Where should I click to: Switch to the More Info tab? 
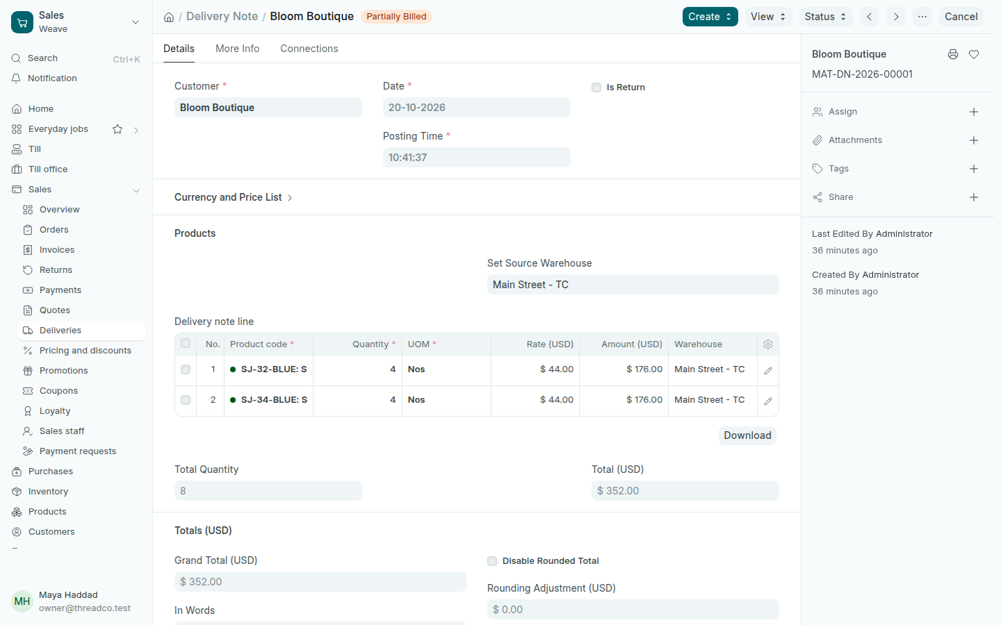point(237,49)
